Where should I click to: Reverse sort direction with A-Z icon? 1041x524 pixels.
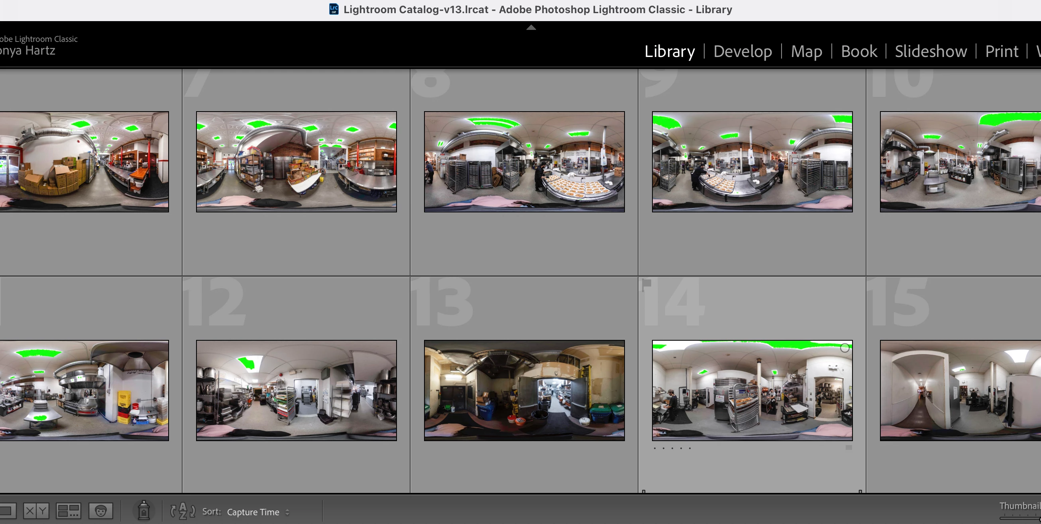[x=183, y=511]
